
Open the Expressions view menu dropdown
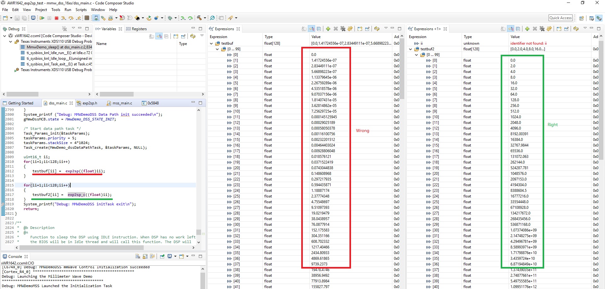click(386, 28)
